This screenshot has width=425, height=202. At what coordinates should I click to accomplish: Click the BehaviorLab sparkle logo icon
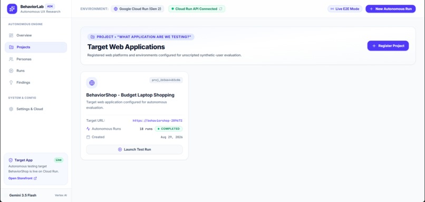(12, 9)
